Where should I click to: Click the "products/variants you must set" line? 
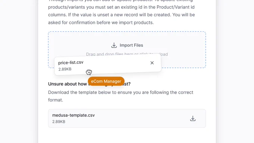(x=121, y=7)
